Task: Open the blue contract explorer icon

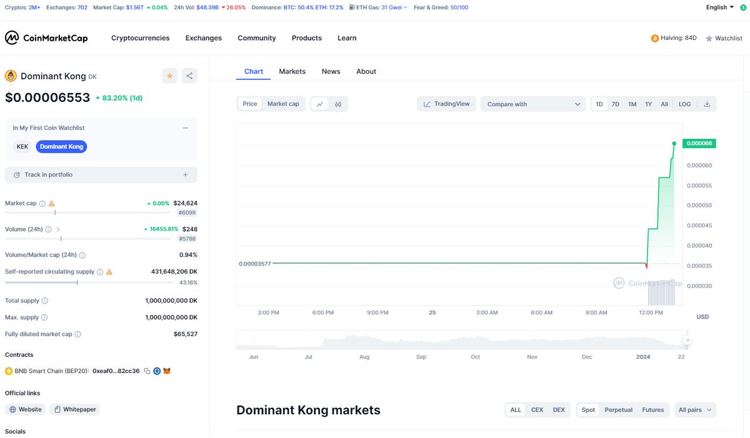Action: pyautogui.click(x=157, y=371)
